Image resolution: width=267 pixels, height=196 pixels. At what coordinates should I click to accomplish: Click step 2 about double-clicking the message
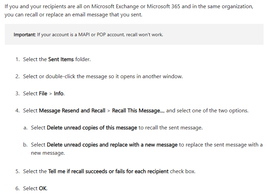103,76
